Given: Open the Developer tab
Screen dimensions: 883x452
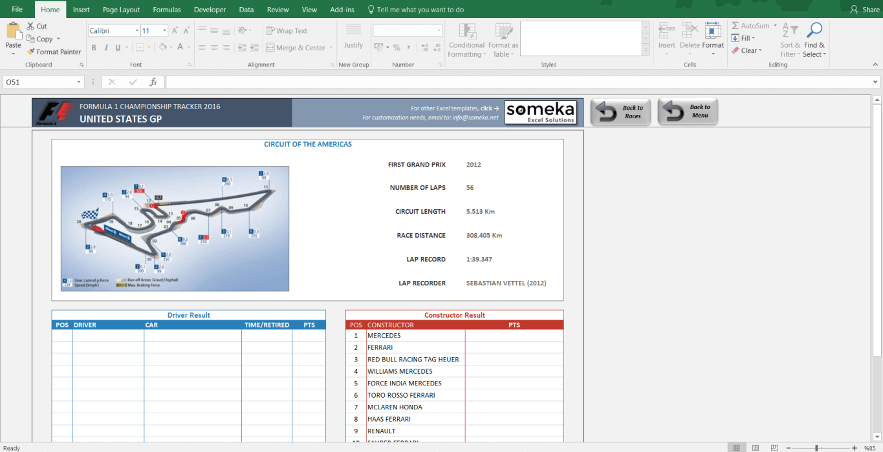Looking at the screenshot, I should tap(210, 10).
